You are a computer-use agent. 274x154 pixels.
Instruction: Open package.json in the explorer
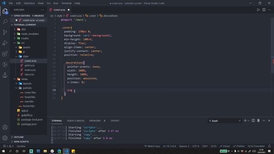[29, 124]
